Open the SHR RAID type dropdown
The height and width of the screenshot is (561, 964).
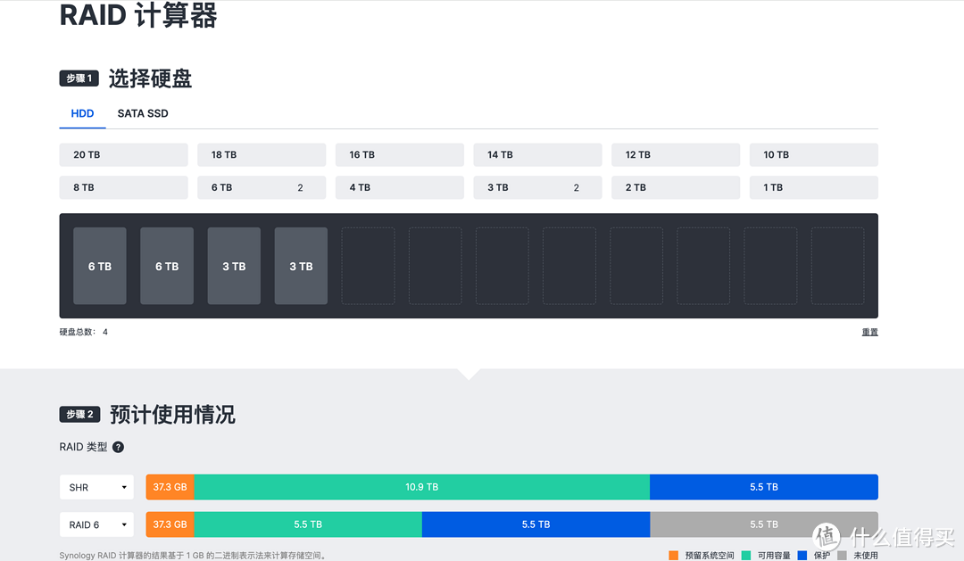point(96,487)
